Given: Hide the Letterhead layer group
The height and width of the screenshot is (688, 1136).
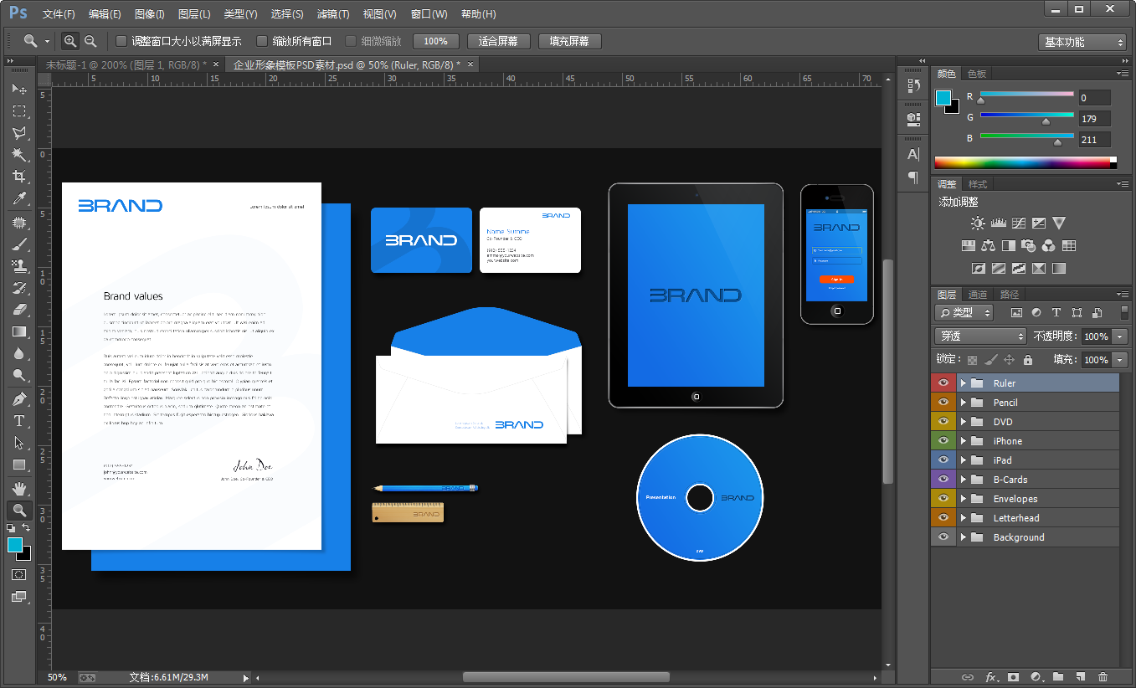Looking at the screenshot, I should point(943,518).
